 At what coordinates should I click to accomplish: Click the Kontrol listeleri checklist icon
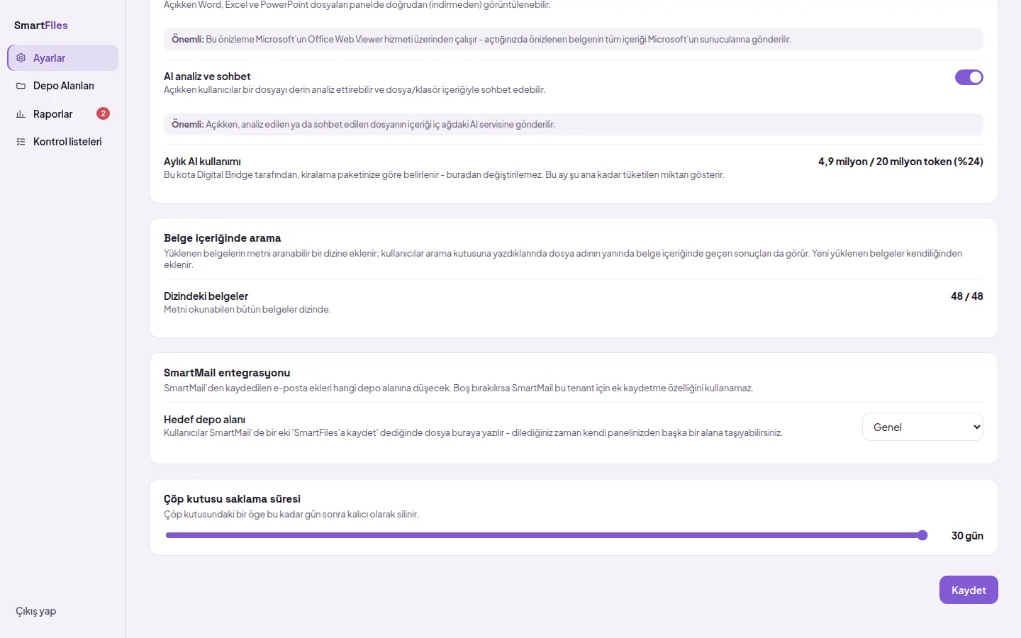tap(21, 142)
